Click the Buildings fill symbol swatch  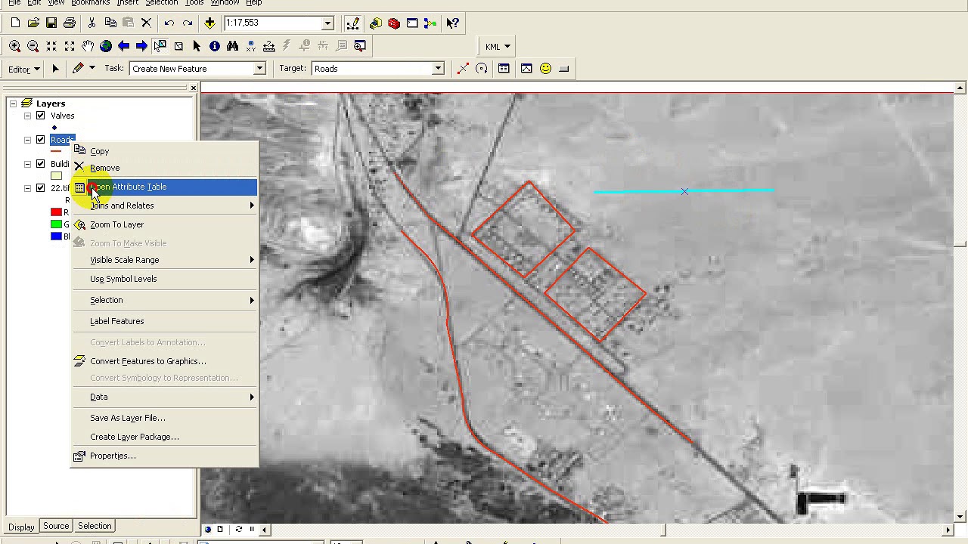56,176
